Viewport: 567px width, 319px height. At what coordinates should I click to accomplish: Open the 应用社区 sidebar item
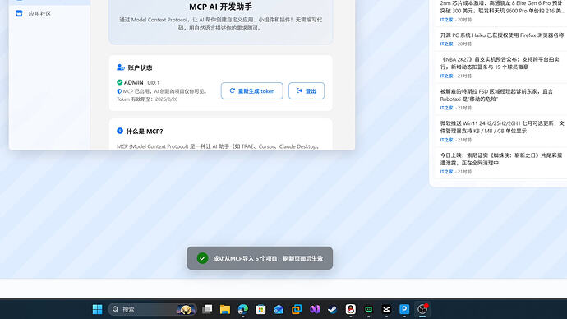click(x=49, y=14)
